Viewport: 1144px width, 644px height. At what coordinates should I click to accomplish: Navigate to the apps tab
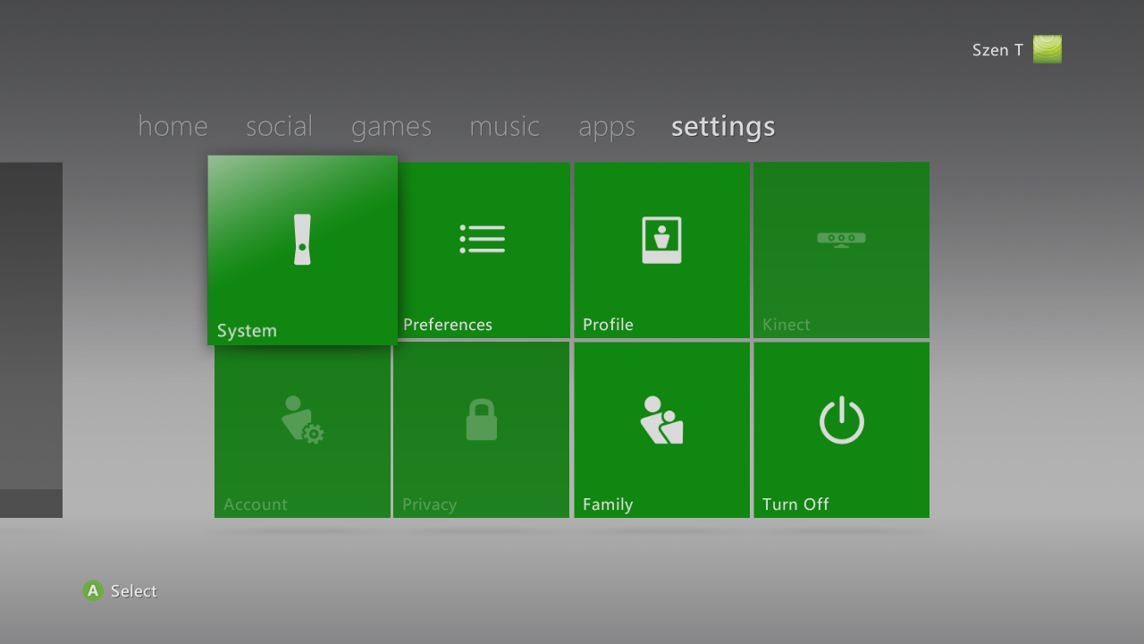coord(607,128)
